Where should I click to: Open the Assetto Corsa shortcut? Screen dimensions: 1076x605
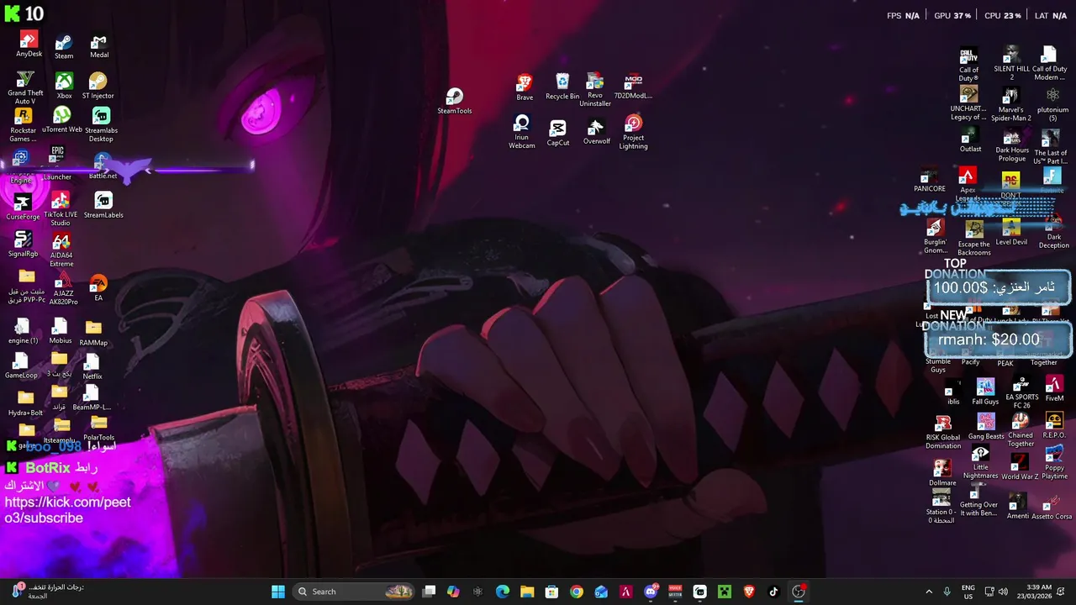tap(1052, 508)
